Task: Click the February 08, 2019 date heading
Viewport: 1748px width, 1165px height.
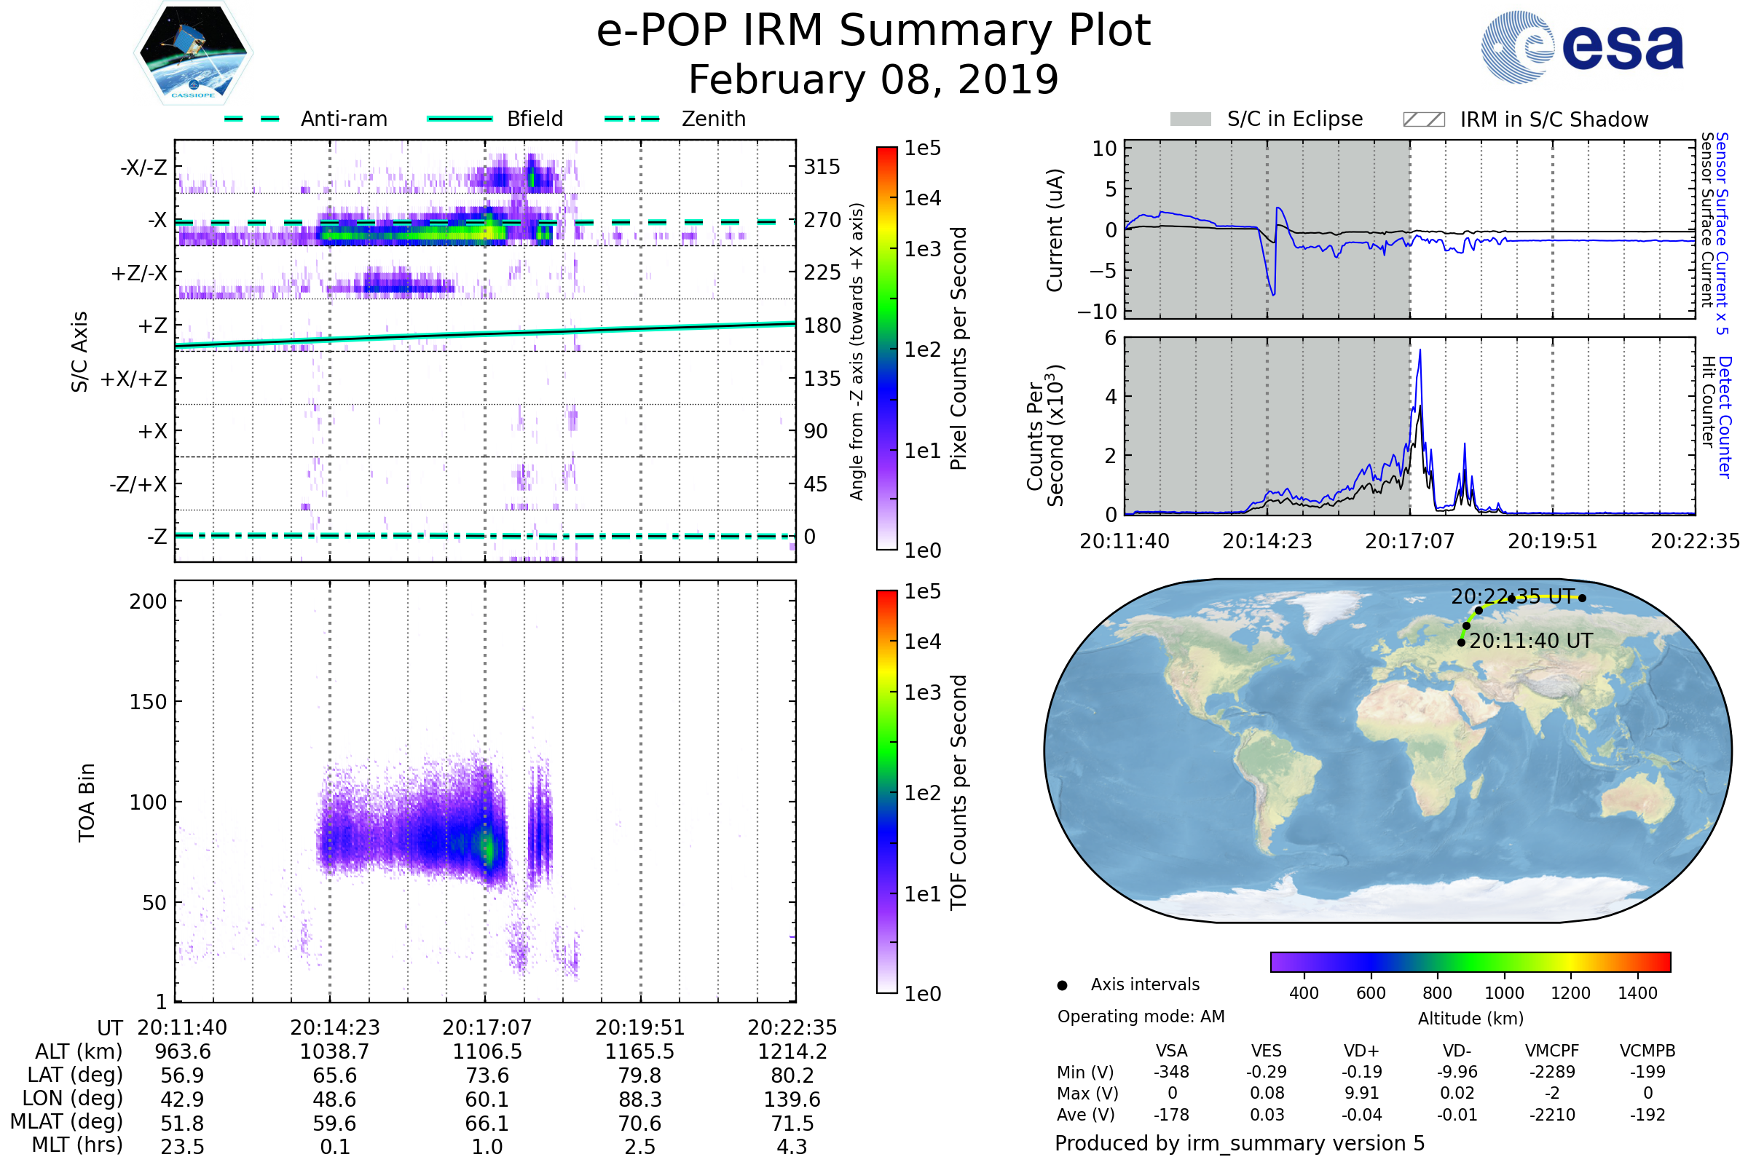Action: (873, 80)
